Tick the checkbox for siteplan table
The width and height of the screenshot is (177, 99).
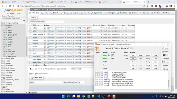(30, 43)
